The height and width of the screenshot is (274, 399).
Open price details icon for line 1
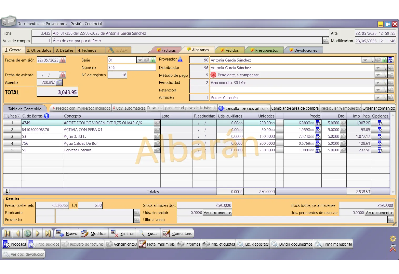(x=318, y=123)
